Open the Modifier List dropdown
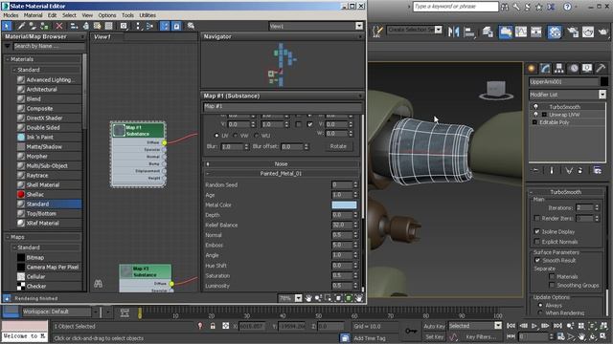This screenshot has height=344, width=613. click(x=602, y=95)
